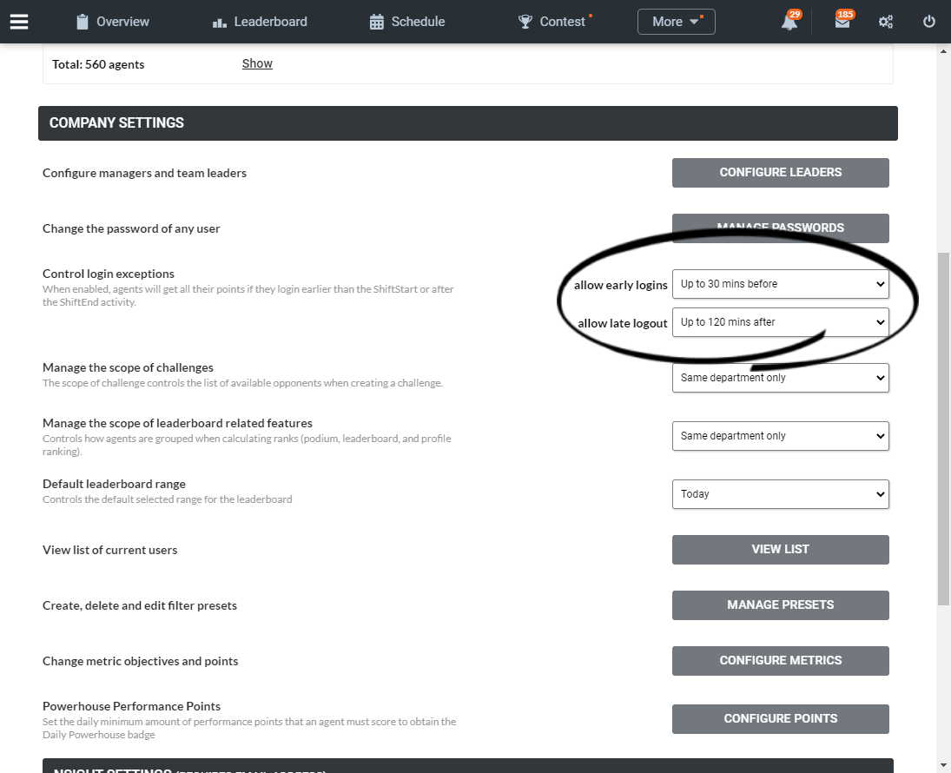Open the scope of challenges dropdown
951x773 pixels.
coord(780,378)
